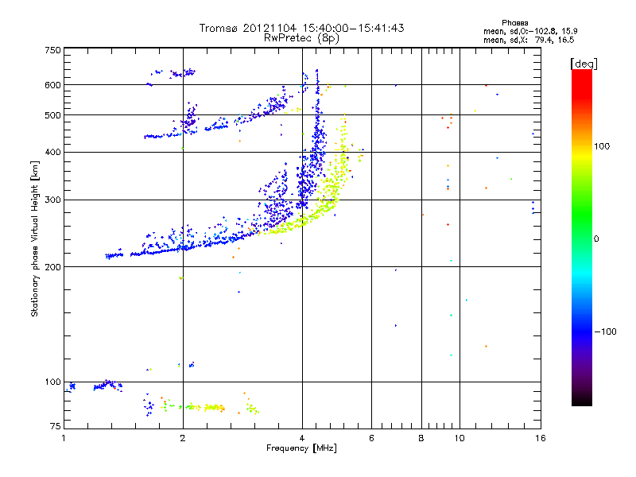
Task: Click the 'Phases' heading text
Action: point(514,23)
